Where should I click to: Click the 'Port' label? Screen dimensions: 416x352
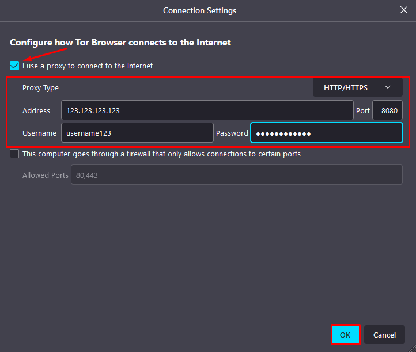pyautogui.click(x=362, y=110)
